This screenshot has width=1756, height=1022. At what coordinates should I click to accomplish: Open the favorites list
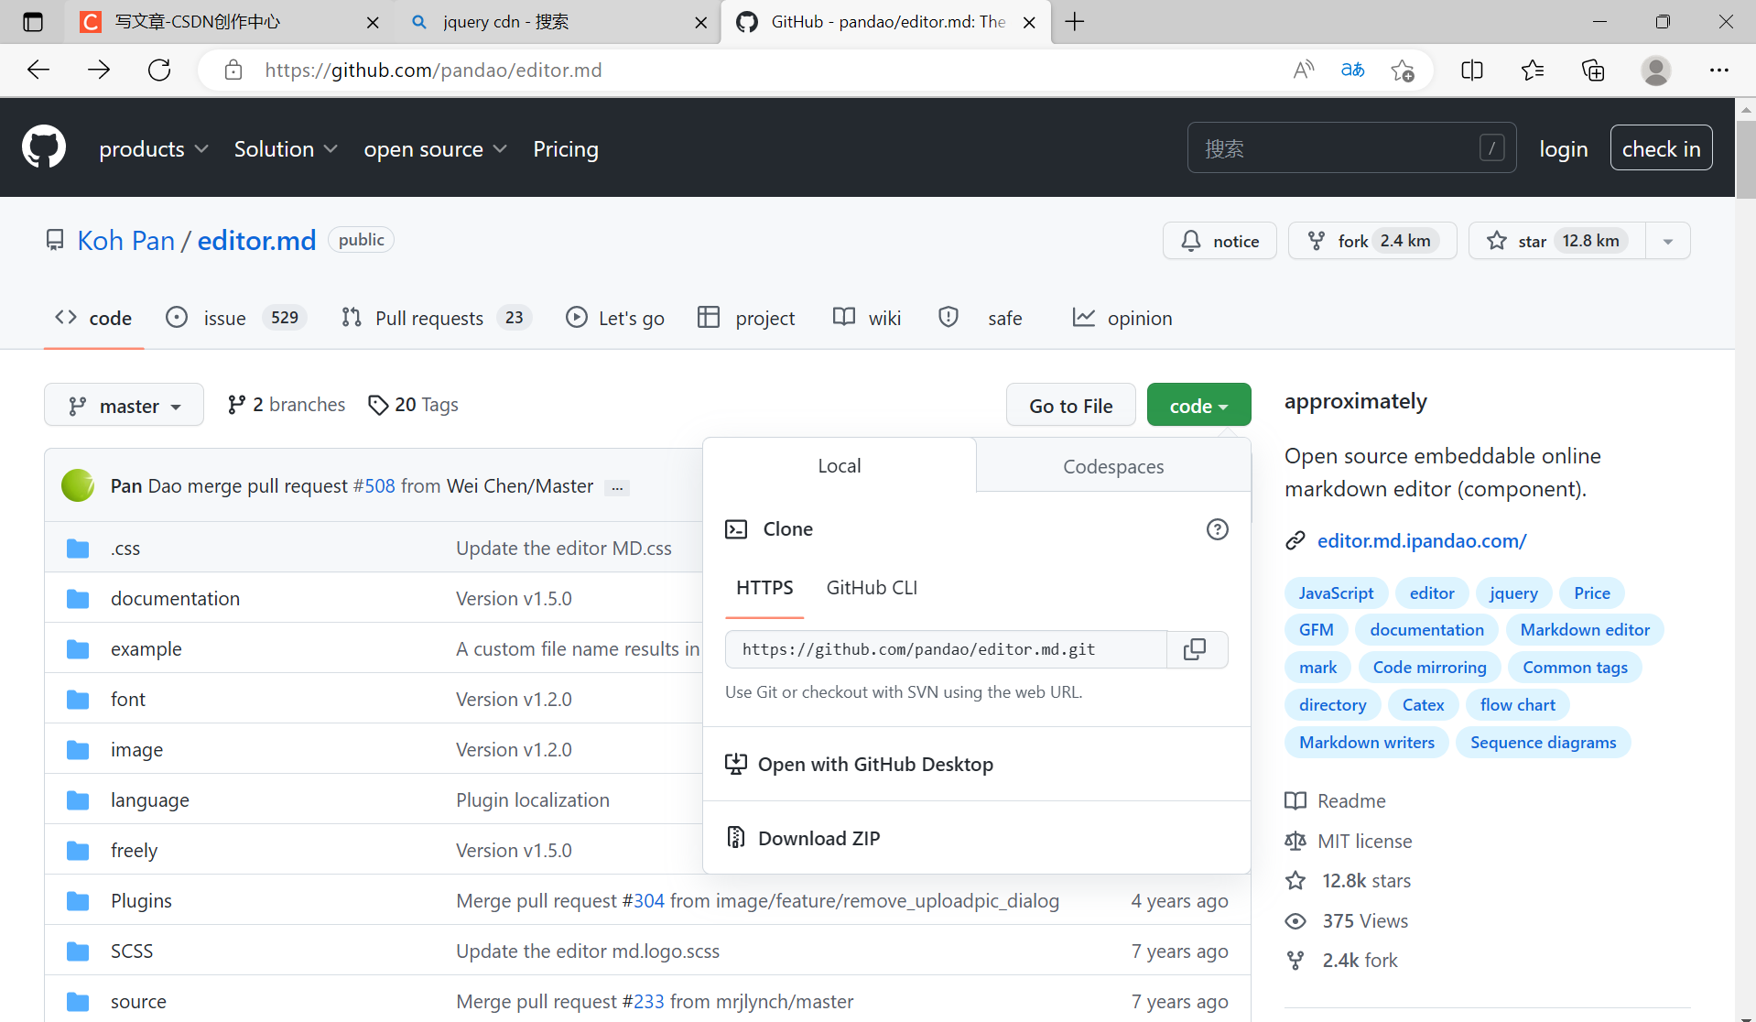[1532, 71]
